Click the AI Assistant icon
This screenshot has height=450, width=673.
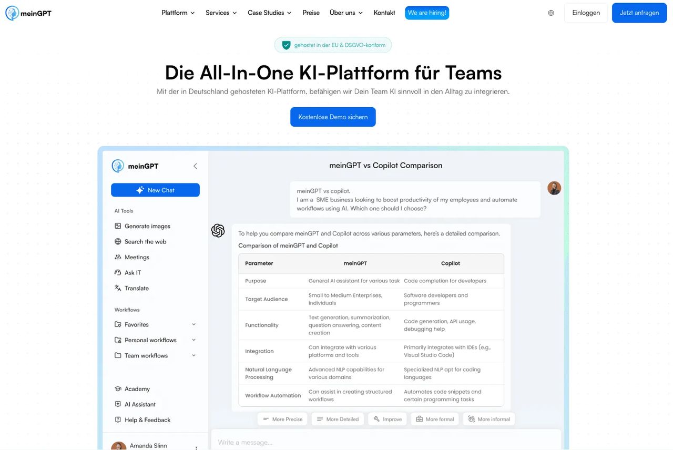(x=118, y=404)
